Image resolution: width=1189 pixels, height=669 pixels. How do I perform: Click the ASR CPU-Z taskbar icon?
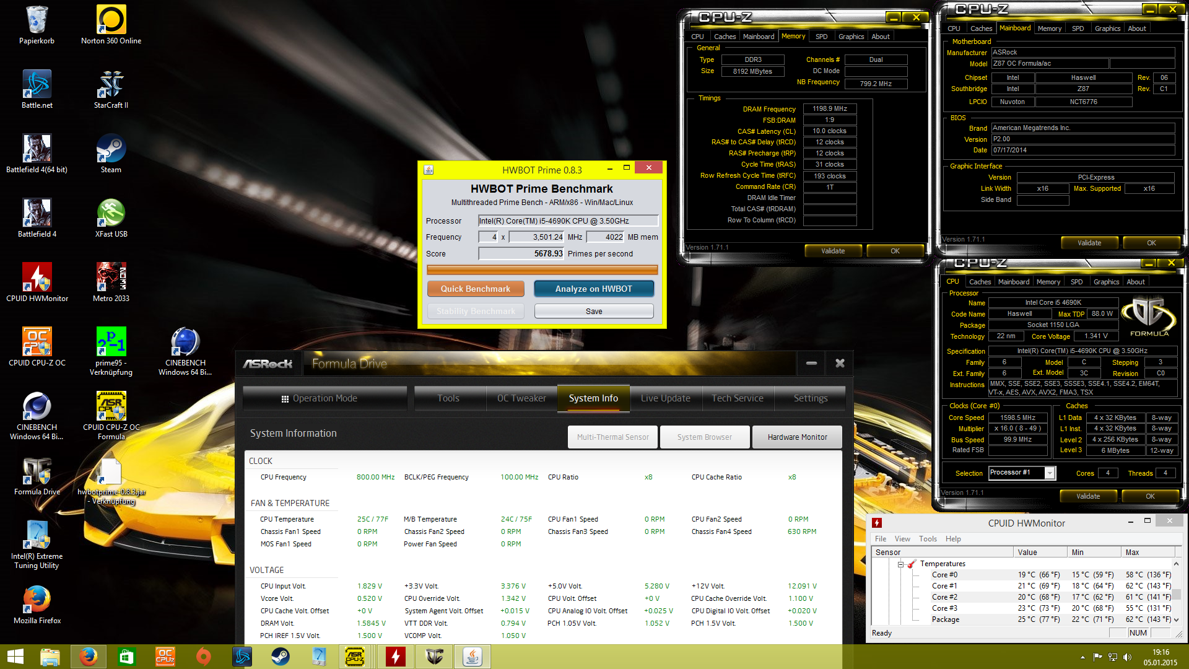[356, 657]
